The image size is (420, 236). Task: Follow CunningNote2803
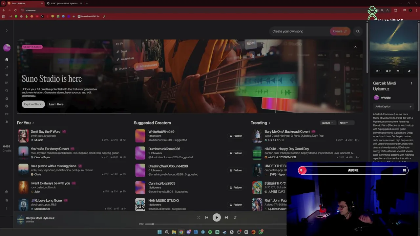[236, 187]
